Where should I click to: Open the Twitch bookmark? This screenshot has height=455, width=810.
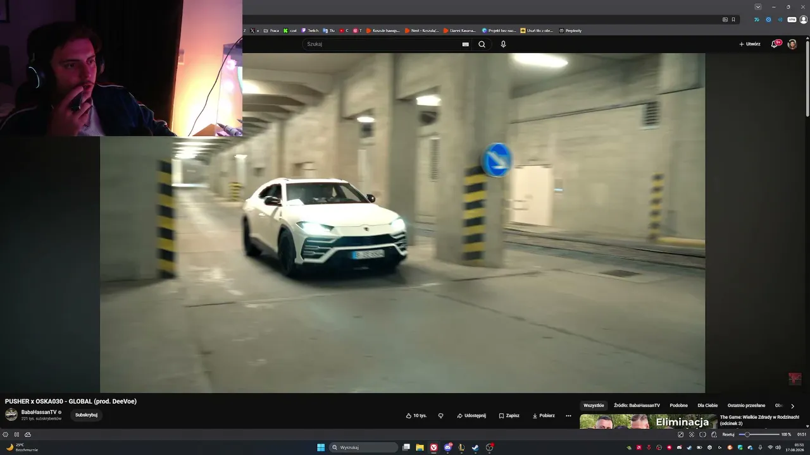click(x=310, y=30)
